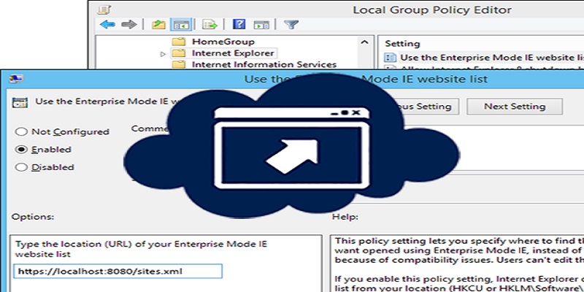Click the Help description text box

point(457,264)
